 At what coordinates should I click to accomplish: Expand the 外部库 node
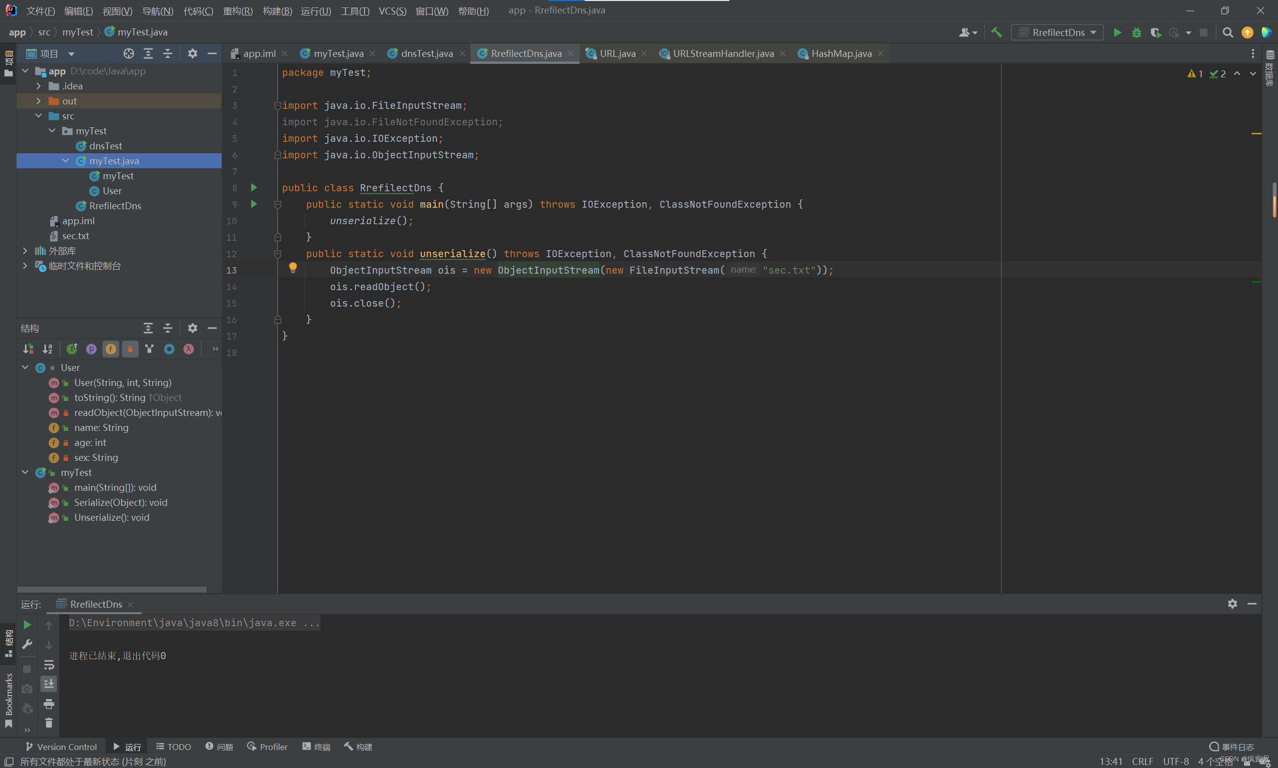[25, 251]
